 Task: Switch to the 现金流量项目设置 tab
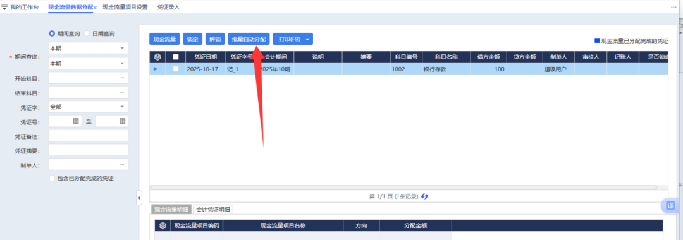125,8
